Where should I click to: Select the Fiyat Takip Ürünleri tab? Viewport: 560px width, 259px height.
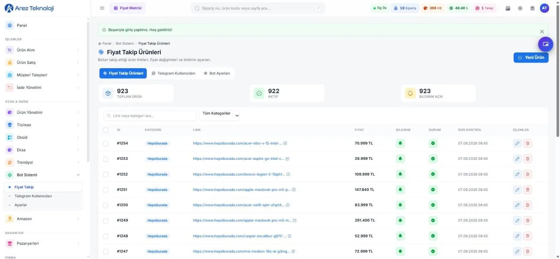click(123, 73)
